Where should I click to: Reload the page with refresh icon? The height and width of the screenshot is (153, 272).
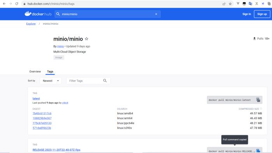[x=17, y=3]
